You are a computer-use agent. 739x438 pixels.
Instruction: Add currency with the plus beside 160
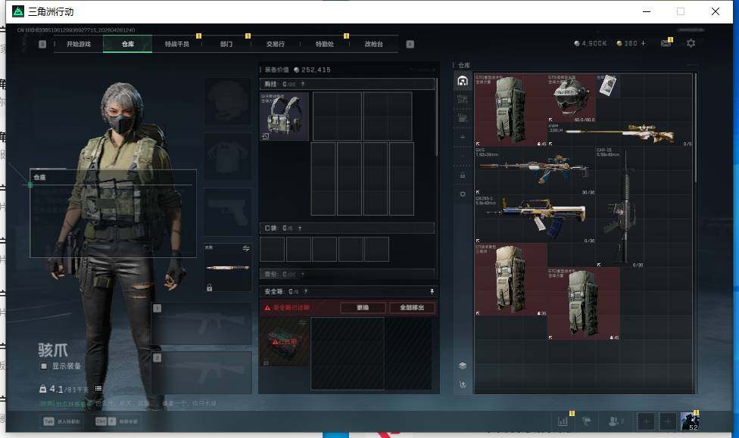643,43
